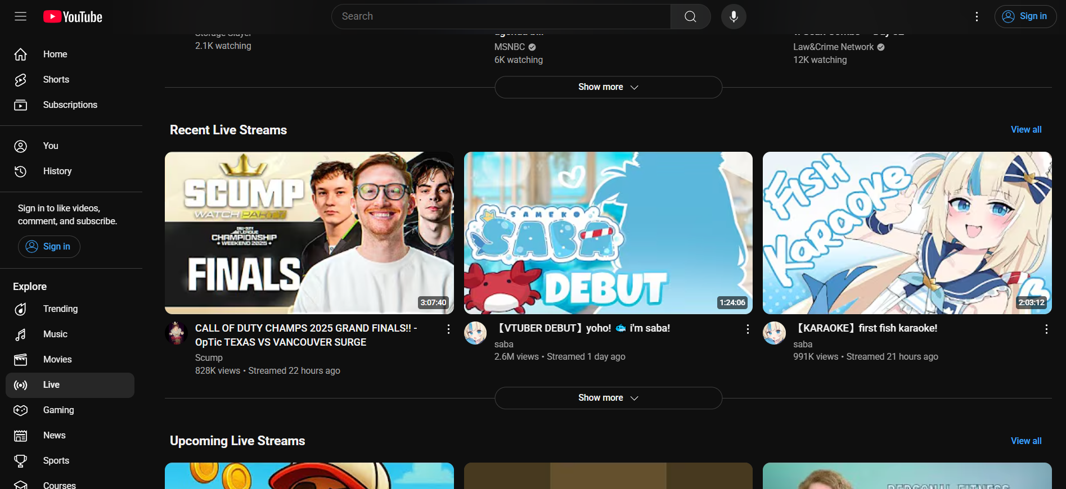Open the settings three-dot menu in header

[977, 16]
